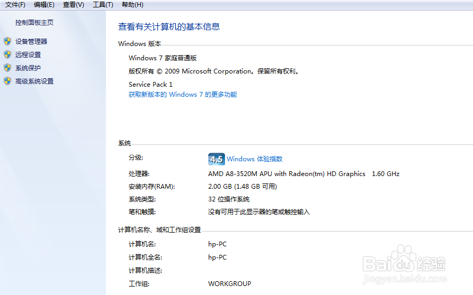This screenshot has height=295, width=473.
Task: Click RAM value 2.00 GB (1.48 GB 可用)
Action: click(x=243, y=187)
